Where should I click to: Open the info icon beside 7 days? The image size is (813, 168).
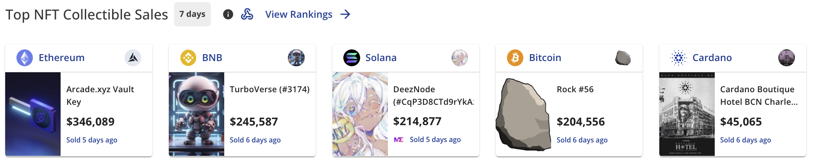(228, 14)
